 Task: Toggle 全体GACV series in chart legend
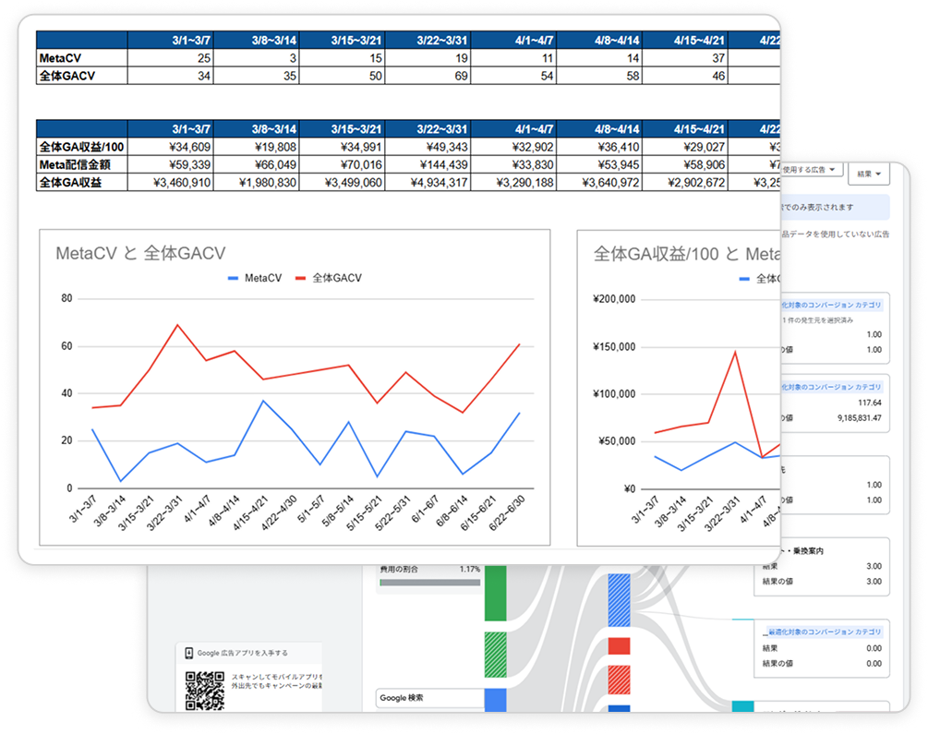click(x=328, y=278)
